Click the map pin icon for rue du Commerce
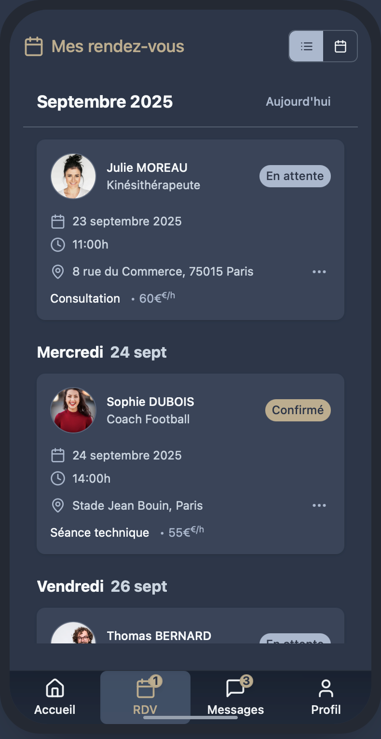Image resolution: width=381 pixels, height=739 pixels. click(x=58, y=272)
